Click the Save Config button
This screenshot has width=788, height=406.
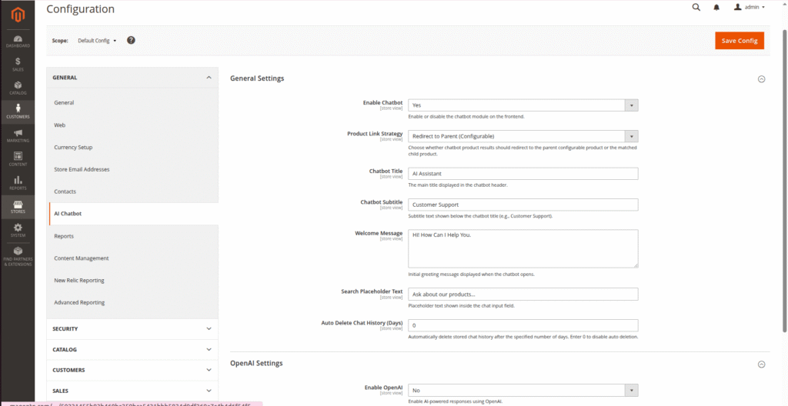click(739, 41)
